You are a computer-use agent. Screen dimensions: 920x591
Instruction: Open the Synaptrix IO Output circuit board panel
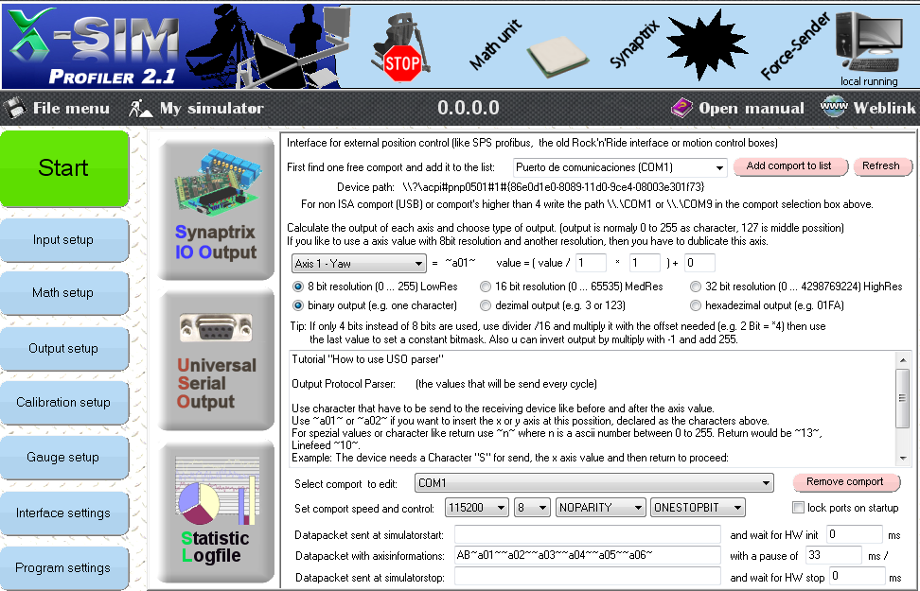(216, 207)
